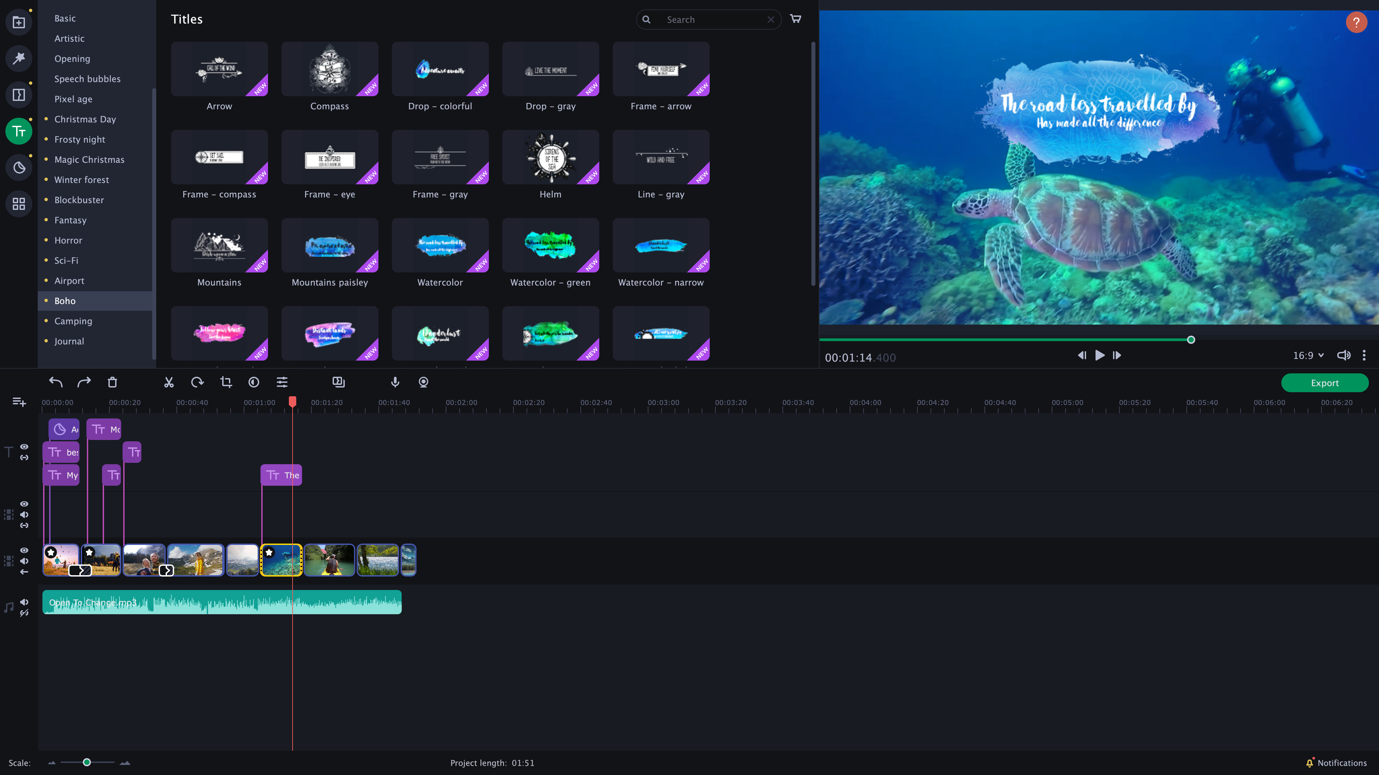Select the Crop tool
This screenshot has width=1379, height=775.
click(225, 382)
